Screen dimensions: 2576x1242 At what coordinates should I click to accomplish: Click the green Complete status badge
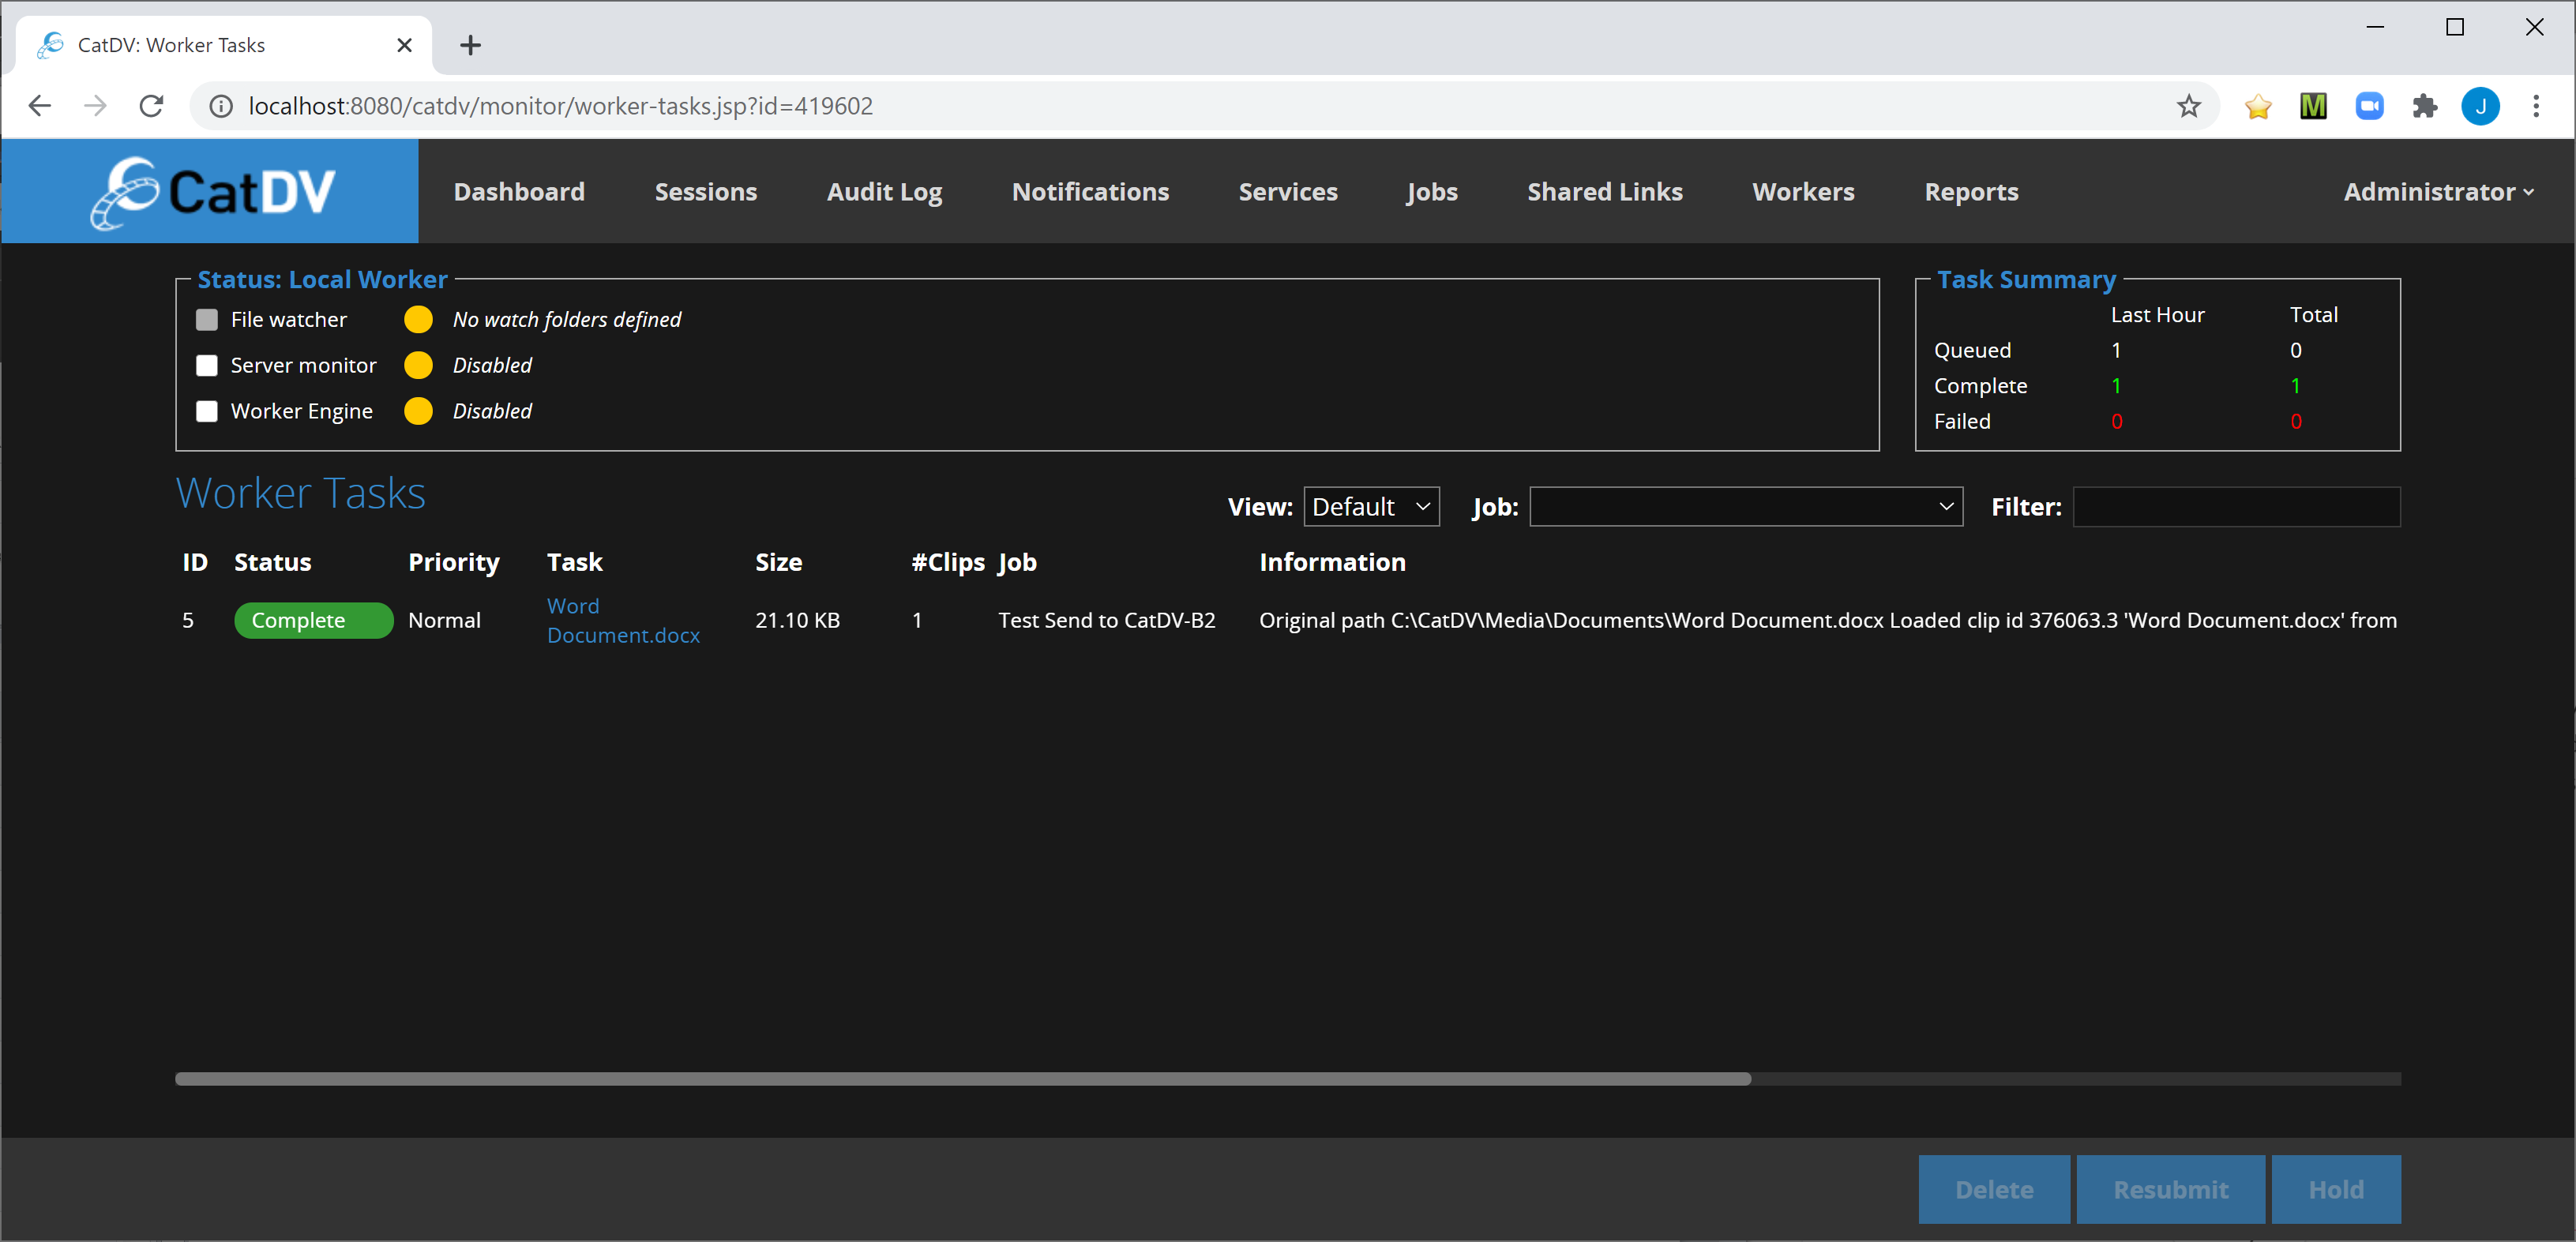pos(313,620)
